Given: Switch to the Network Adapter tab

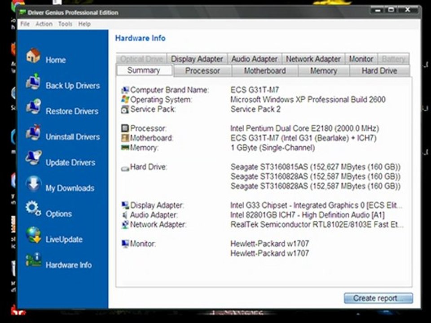Looking at the screenshot, I should [x=313, y=59].
